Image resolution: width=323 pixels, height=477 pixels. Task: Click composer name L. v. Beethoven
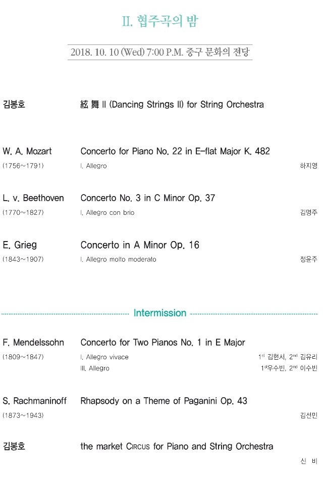33,198
